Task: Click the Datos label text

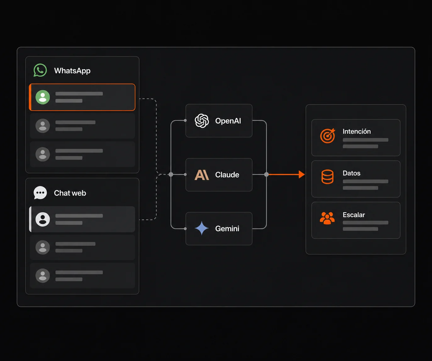Action: pyautogui.click(x=351, y=173)
